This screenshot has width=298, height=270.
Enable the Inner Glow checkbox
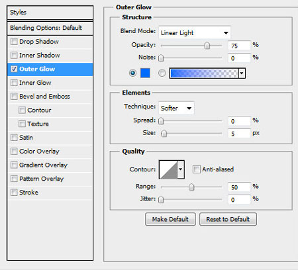(x=14, y=83)
